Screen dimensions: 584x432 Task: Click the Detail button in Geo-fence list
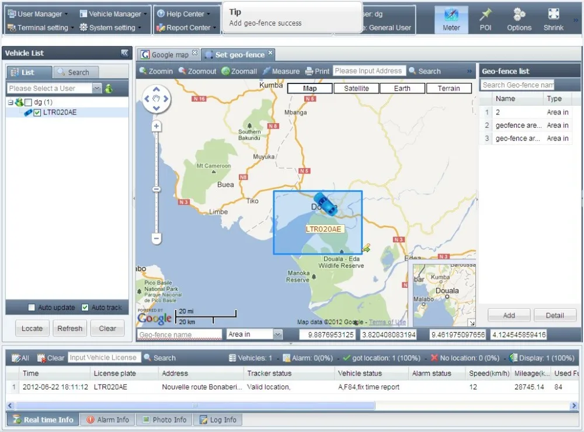(554, 315)
